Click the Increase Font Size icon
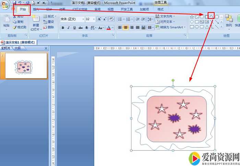 [99, 19]
